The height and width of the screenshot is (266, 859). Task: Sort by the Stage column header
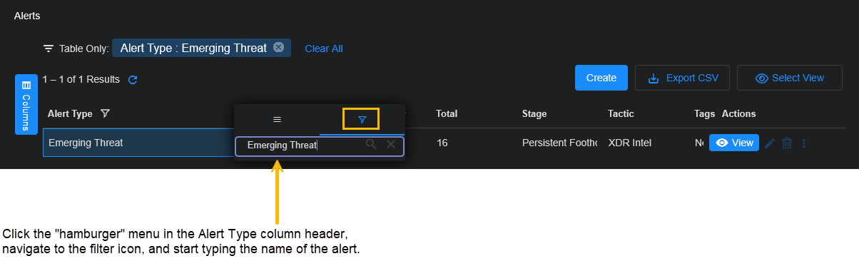click(x=534, y=113)
